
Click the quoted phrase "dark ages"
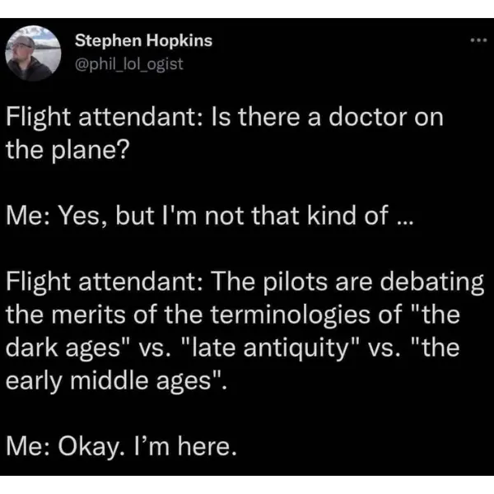coord(68,347)
